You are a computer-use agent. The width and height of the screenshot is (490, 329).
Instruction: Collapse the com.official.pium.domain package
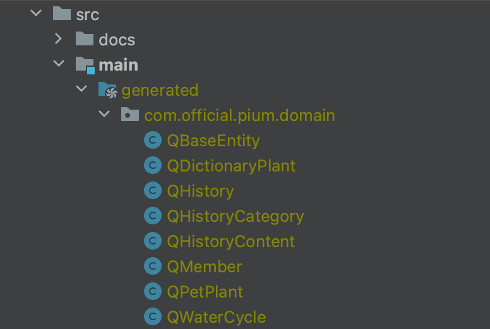click(104, 115)
